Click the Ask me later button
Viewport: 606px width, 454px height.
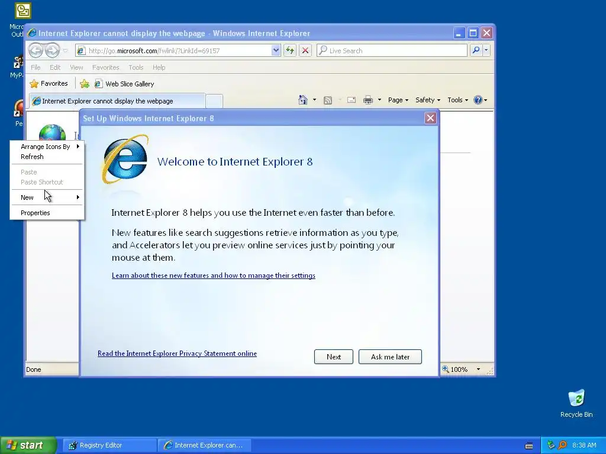pyautogui.click(x=390, y=356)
